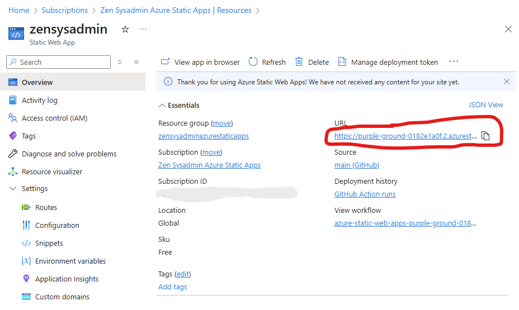The height and width of the screenshot is (310, 519).
Task: Click the Refresh toolbar icon
Action: (x=253, y=62)
